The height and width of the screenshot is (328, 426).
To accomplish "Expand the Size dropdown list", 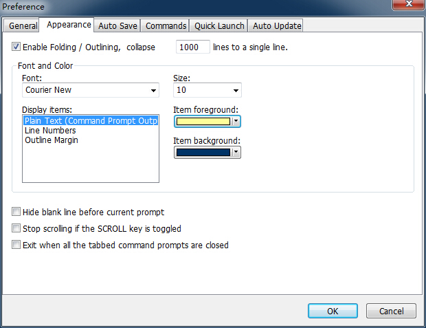I will click(236, 90).
